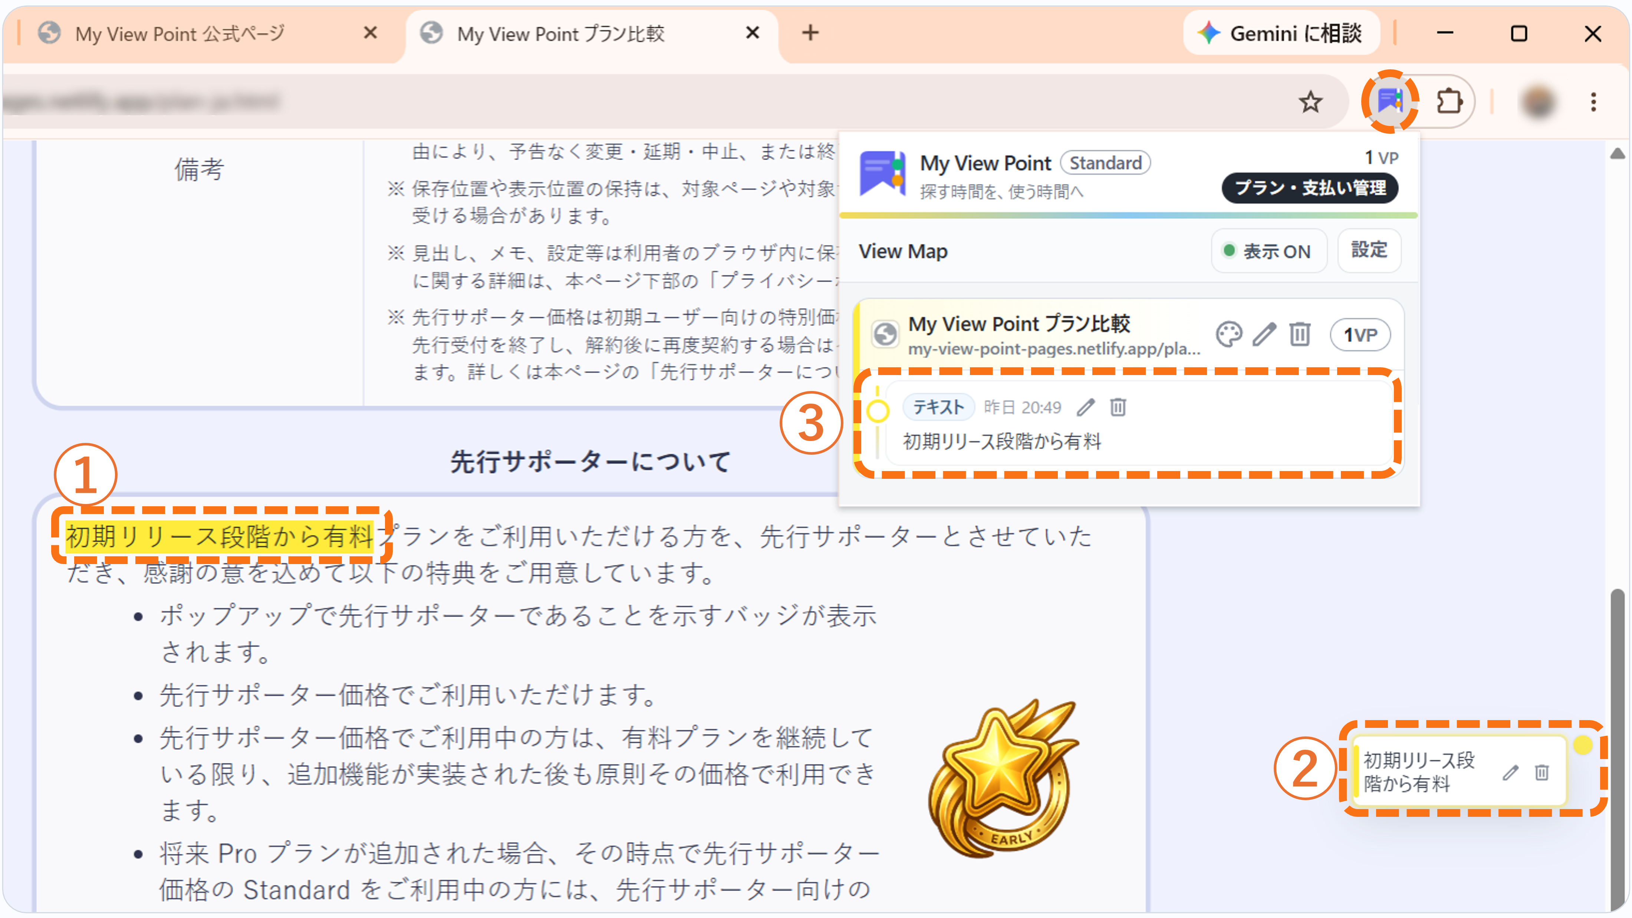Edit the My View Point プラン比較 page title
Viewport: 1632px width, 918px height.
coord(1264,334)
